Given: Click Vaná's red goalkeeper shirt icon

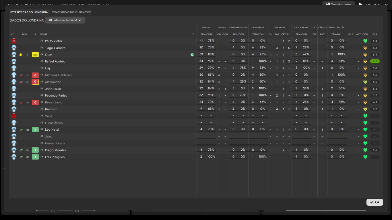Looking at the screenshot, I should point(14,116).
